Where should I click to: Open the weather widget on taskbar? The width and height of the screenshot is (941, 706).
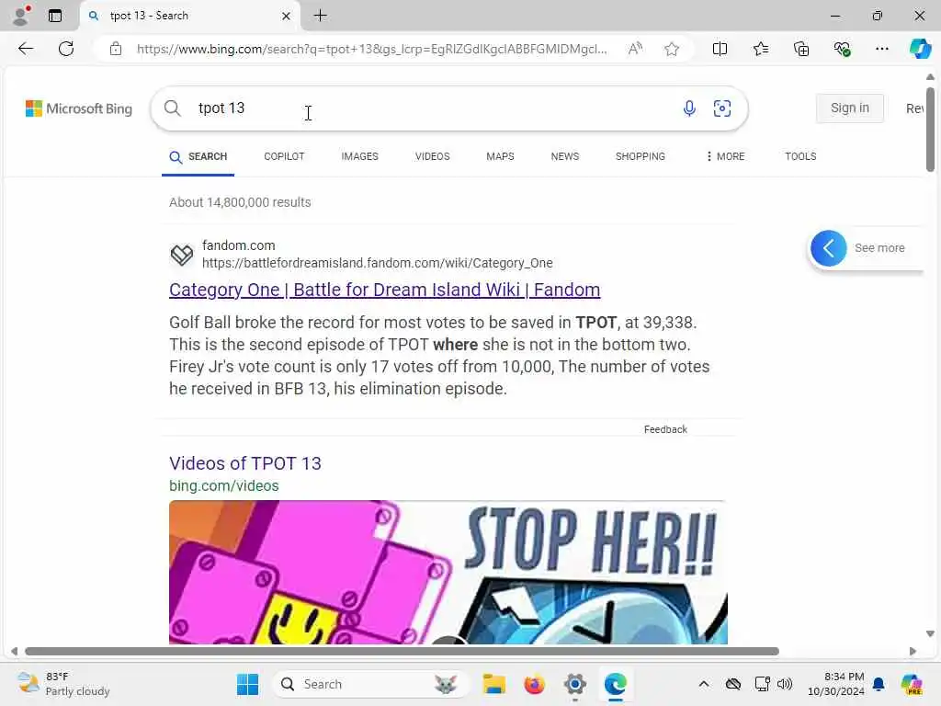[x=63, y=684]
